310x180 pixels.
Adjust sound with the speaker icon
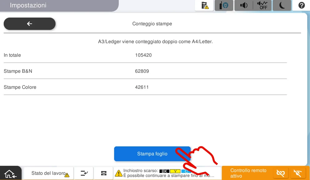point(244,5)
